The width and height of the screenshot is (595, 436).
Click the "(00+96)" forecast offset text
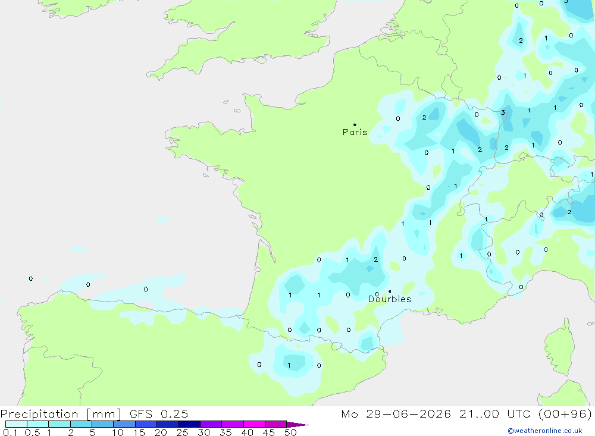565,414
